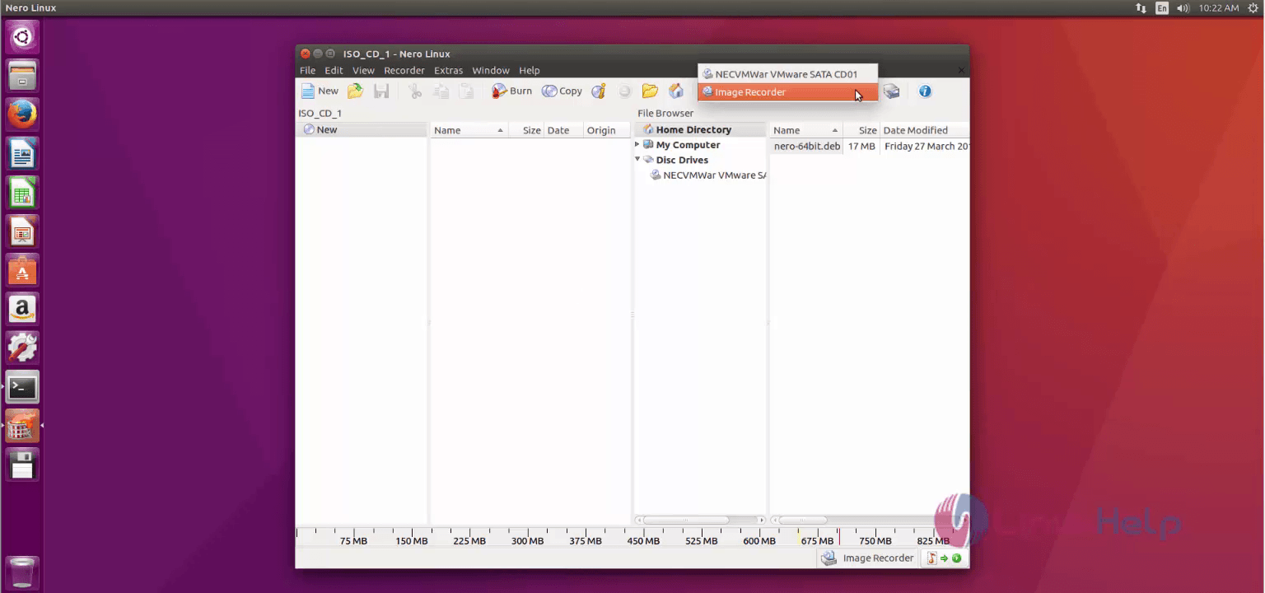
Task: Open Files manager in launcher
Action: tap(22, 75)
